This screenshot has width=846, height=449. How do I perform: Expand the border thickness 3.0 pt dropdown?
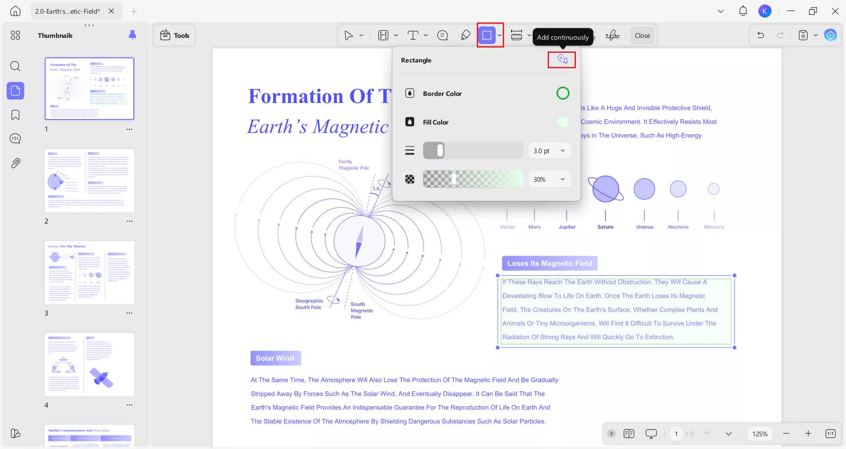click(549, 151)
